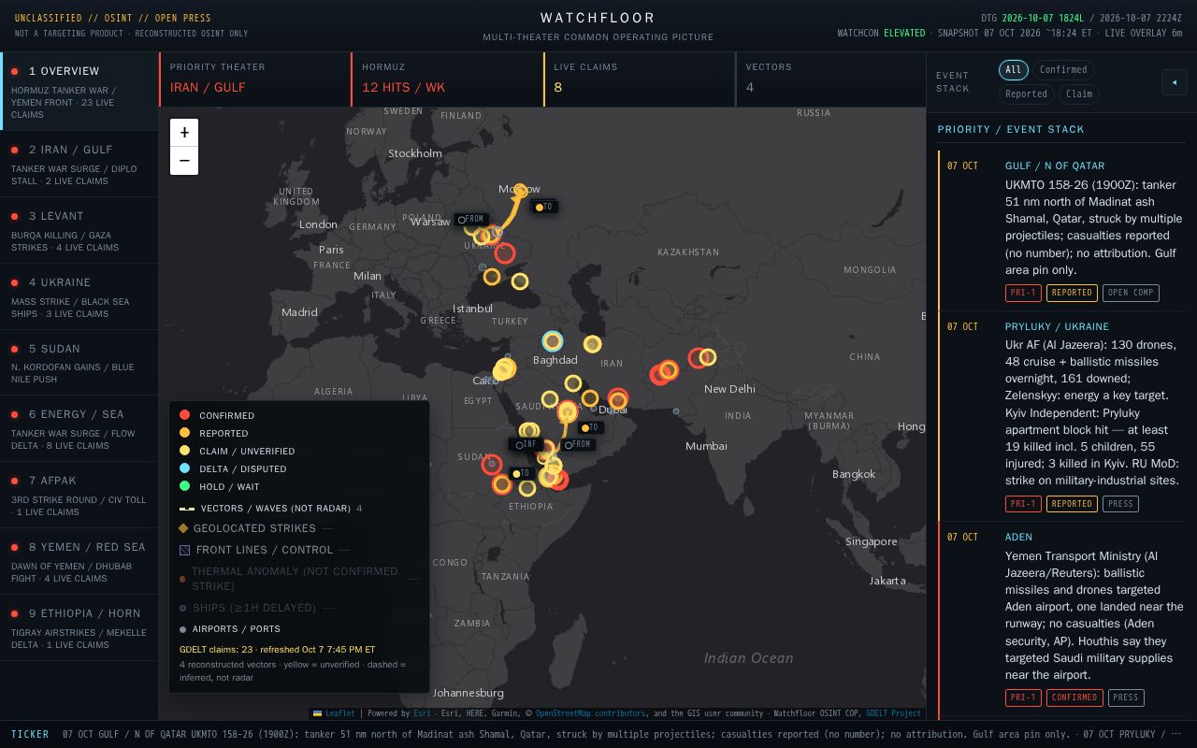Screen dimensions: 1197x748
Task: Select the All event filter
Action: [1014, 70]
